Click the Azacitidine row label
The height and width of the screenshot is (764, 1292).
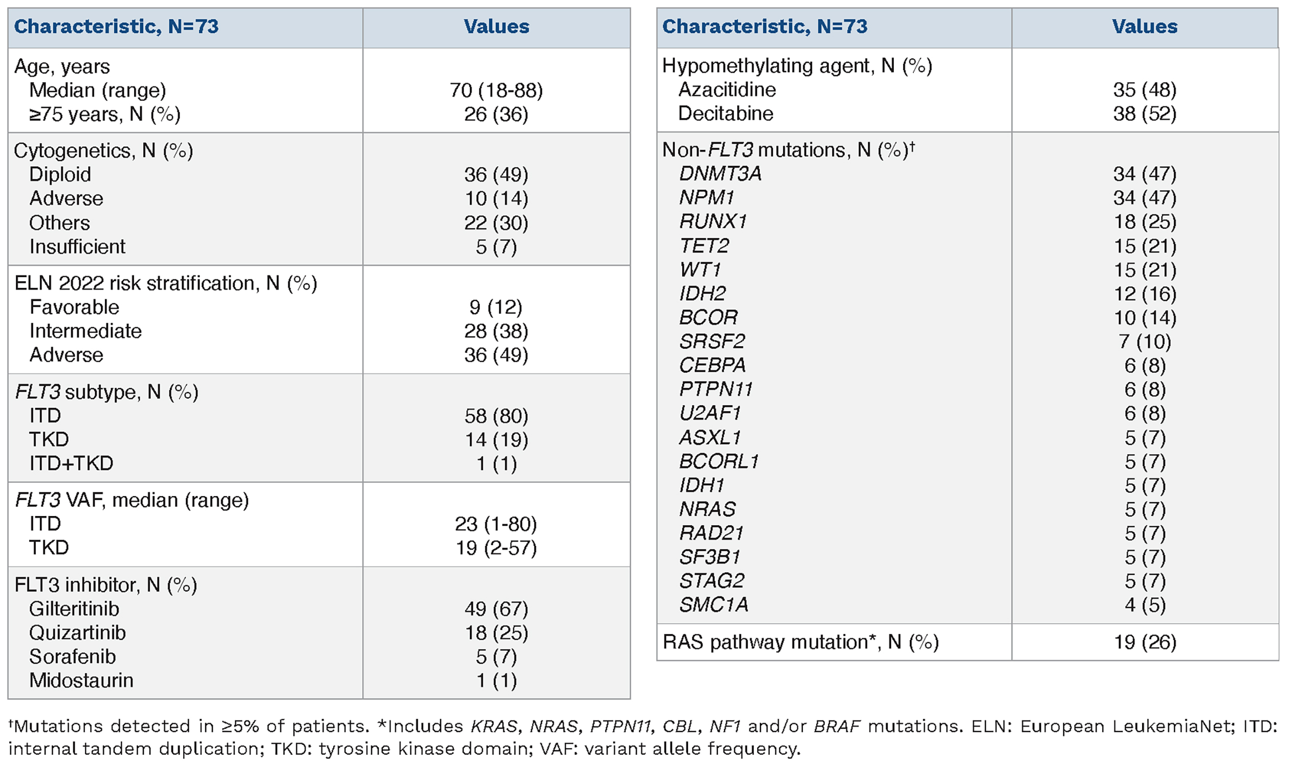click(x=727, y=89)
